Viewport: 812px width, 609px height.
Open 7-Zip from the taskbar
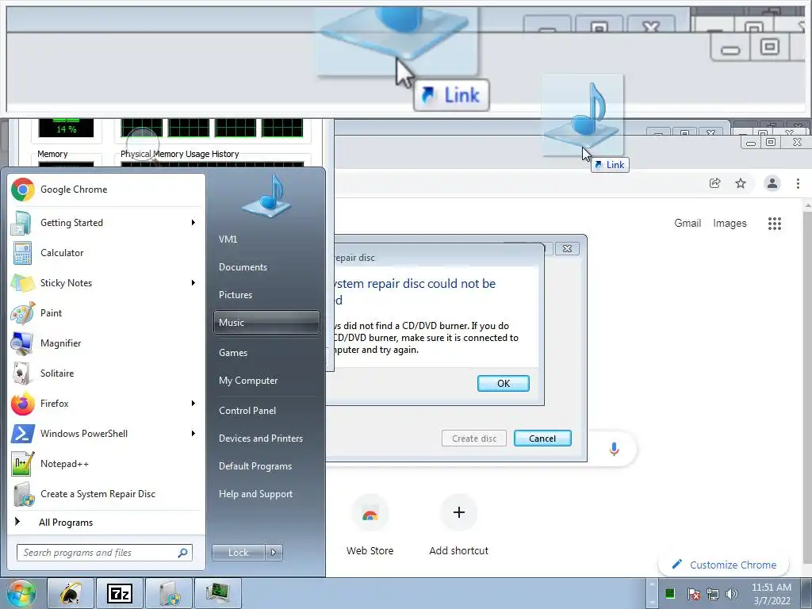click(x=120, y=593)
